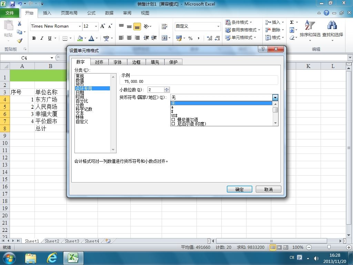Open the Border (边框) dialog tab
Image resolution: width=353 pixels, height=265 pixels.
[x=137, y=62]
